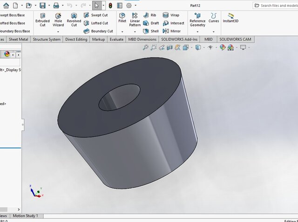Expand the Reference Geometry dropdown arrow
The width and height of the screenshot is (298, 222).
(197, 32)
